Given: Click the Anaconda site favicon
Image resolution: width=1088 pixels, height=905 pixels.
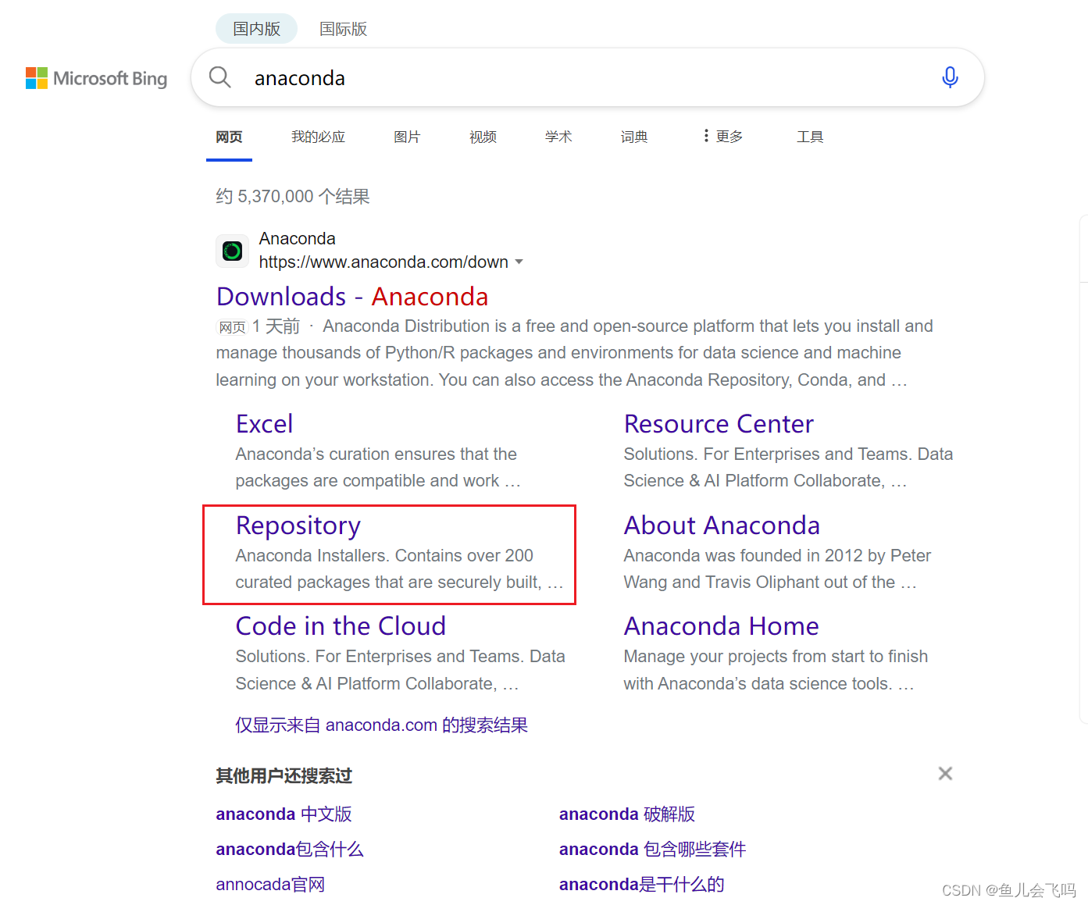Looking at the screenshot, I should 232,251.
